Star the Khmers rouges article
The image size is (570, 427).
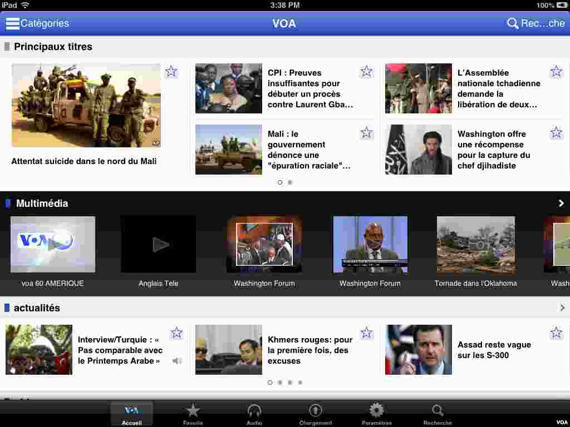(366, 332)
